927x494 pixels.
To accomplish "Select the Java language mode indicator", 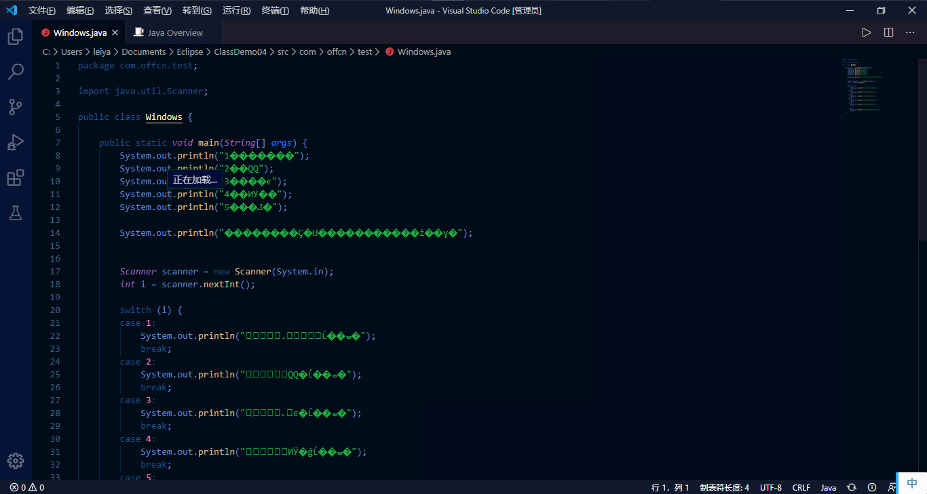I will pyautogui.click(x=828, y=487).
